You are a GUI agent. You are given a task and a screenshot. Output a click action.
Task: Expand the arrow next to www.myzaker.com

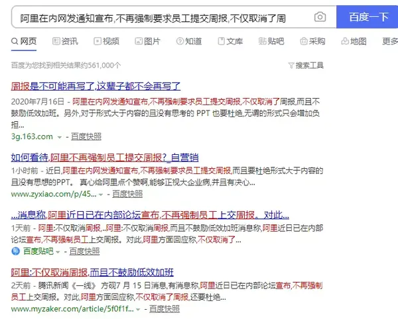pyautogui.click(x=138, y=310)
